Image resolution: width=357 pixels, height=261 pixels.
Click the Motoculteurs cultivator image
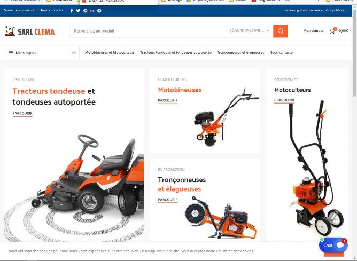[x=316, y=168]
